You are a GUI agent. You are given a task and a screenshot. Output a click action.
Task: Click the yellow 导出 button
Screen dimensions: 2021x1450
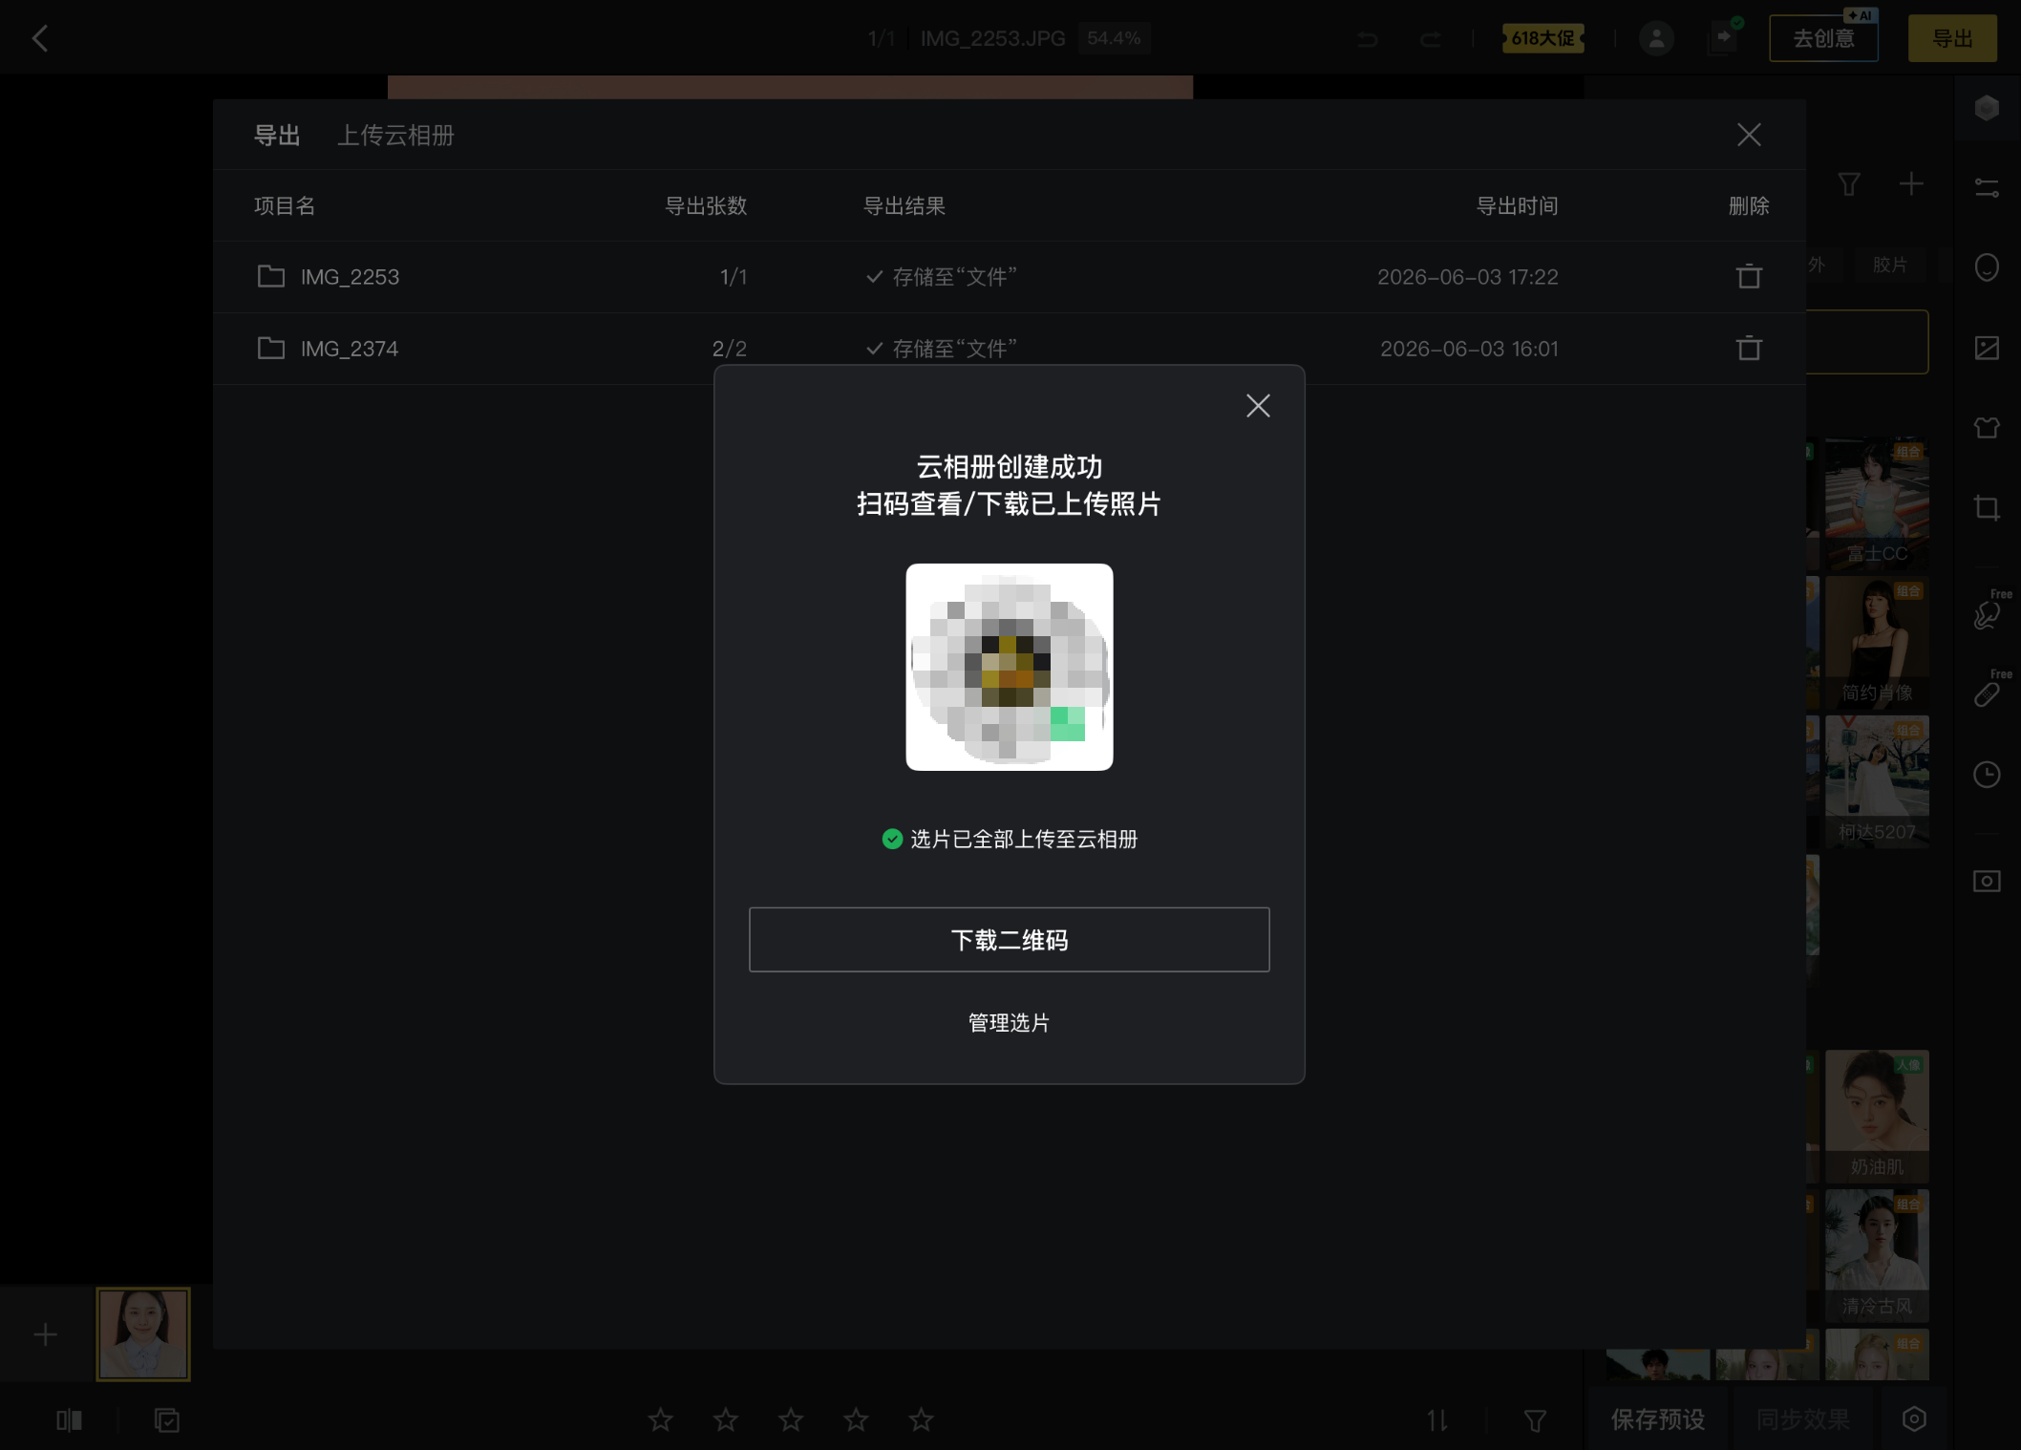[x=1952, y=38]
